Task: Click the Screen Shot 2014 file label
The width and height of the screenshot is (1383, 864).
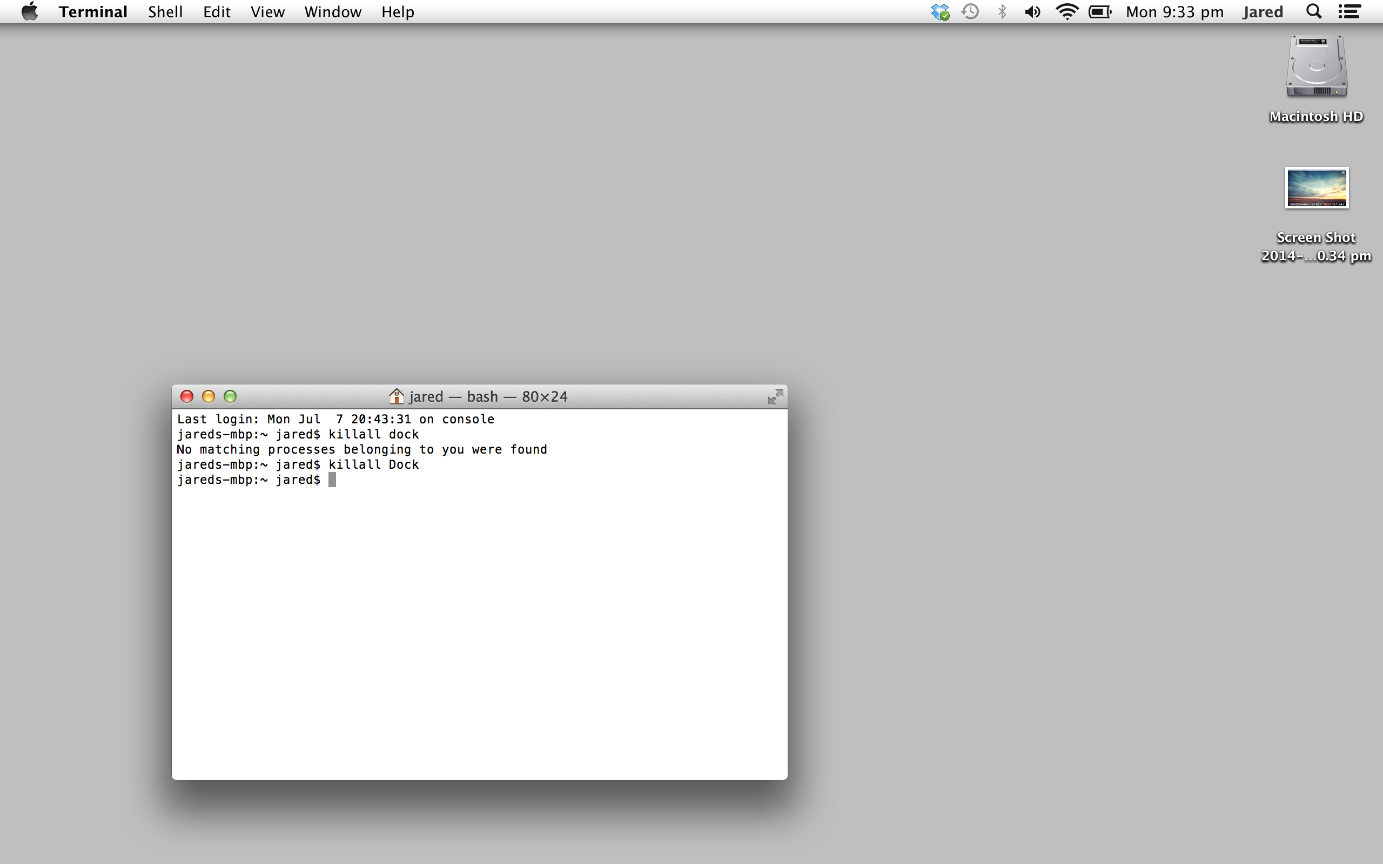Action: (x=1316, y=246)
